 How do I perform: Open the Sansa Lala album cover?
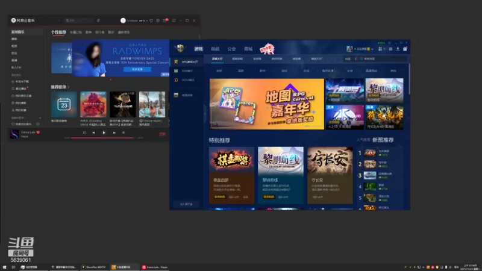14,134
